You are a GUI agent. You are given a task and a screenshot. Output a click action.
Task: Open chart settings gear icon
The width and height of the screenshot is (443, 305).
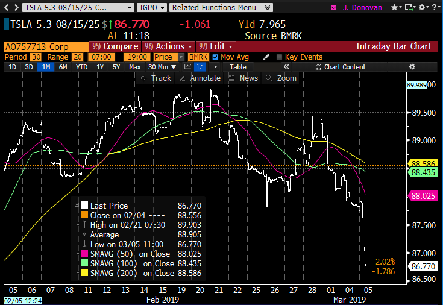[412, 67]
